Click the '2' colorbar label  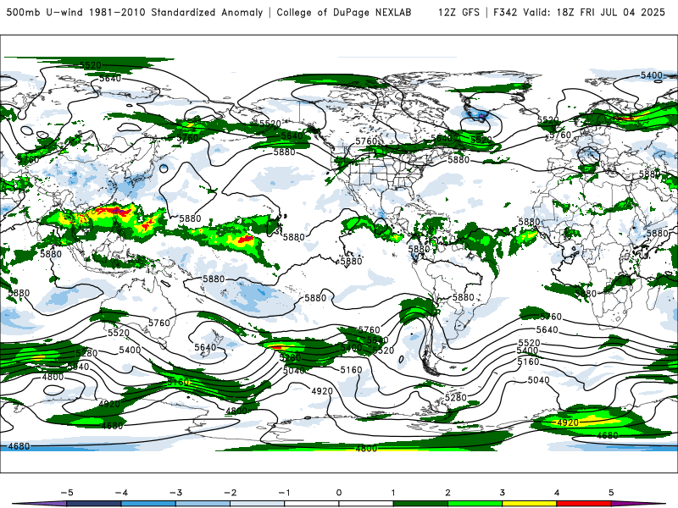coord(448,493)
